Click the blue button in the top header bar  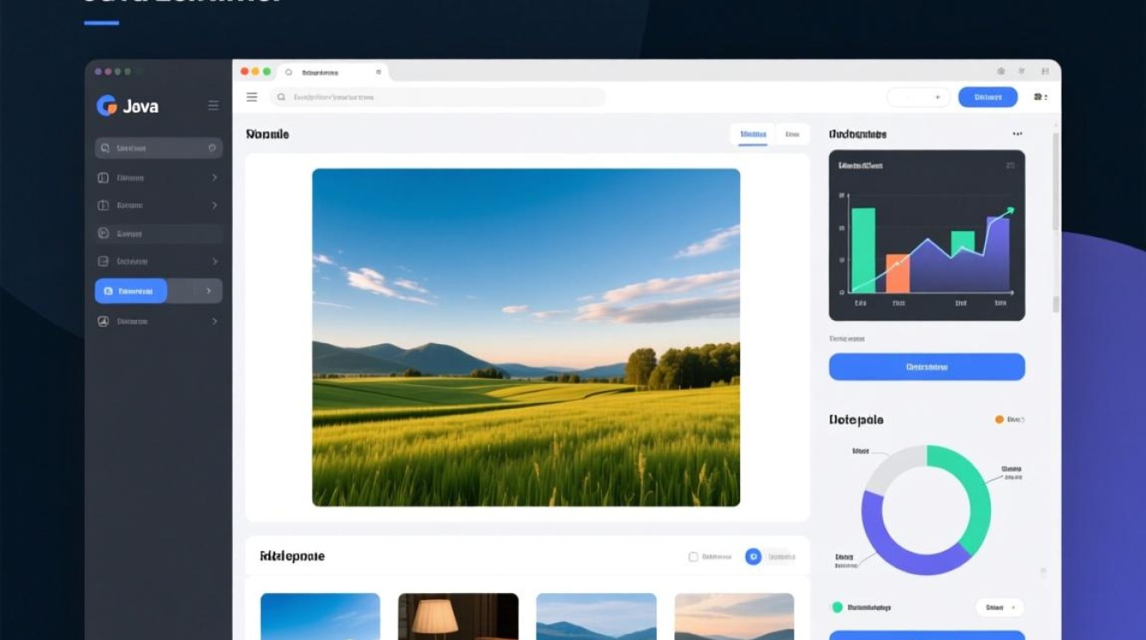987,97
